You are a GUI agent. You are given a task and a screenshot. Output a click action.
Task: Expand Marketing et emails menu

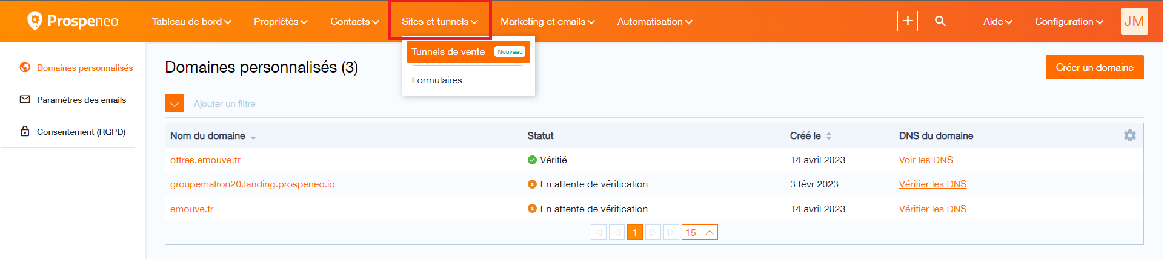pyautogui.click(x=548, y=22)
